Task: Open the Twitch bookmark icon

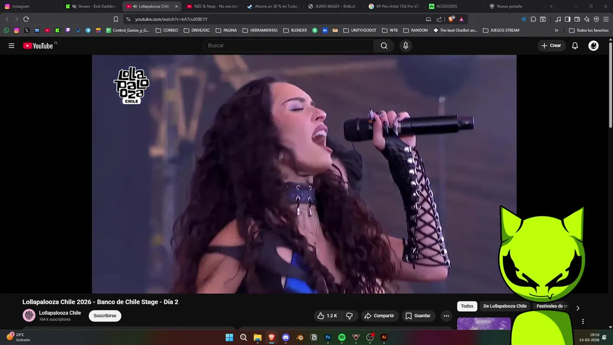Action: click(x=68, y=30)
